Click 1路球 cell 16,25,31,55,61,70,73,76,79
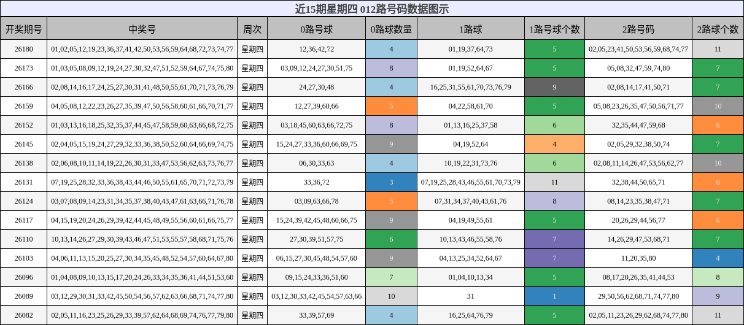 click(471, 87)
